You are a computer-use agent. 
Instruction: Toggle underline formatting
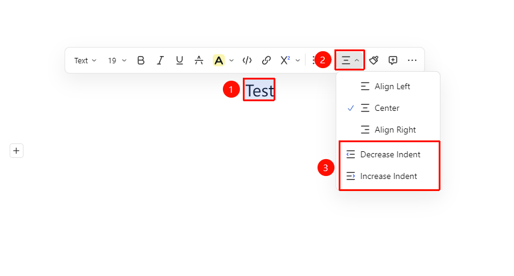[180, 60]
